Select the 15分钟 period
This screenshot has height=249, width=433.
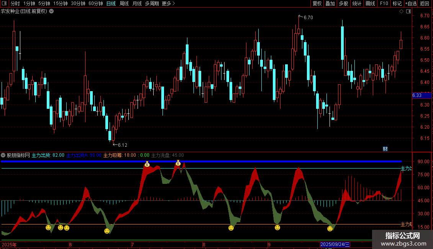point(61,3)
